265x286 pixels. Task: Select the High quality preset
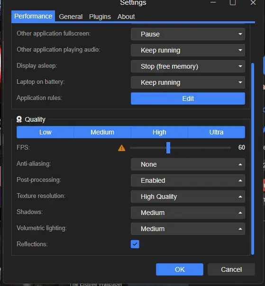click(x=159, y=132)
